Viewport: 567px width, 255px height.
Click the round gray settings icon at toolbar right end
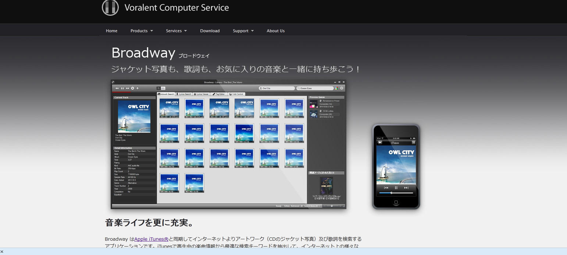point(342,88)
